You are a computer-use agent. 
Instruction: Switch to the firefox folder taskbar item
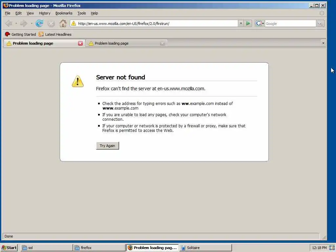coord(99,248)
